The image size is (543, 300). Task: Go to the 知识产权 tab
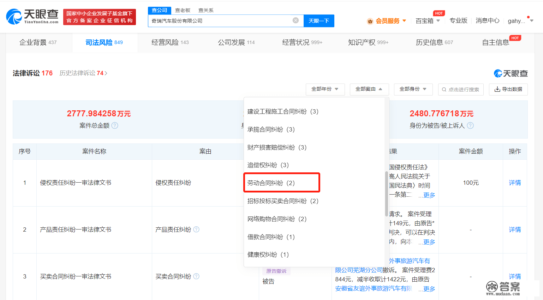point(368,42)
